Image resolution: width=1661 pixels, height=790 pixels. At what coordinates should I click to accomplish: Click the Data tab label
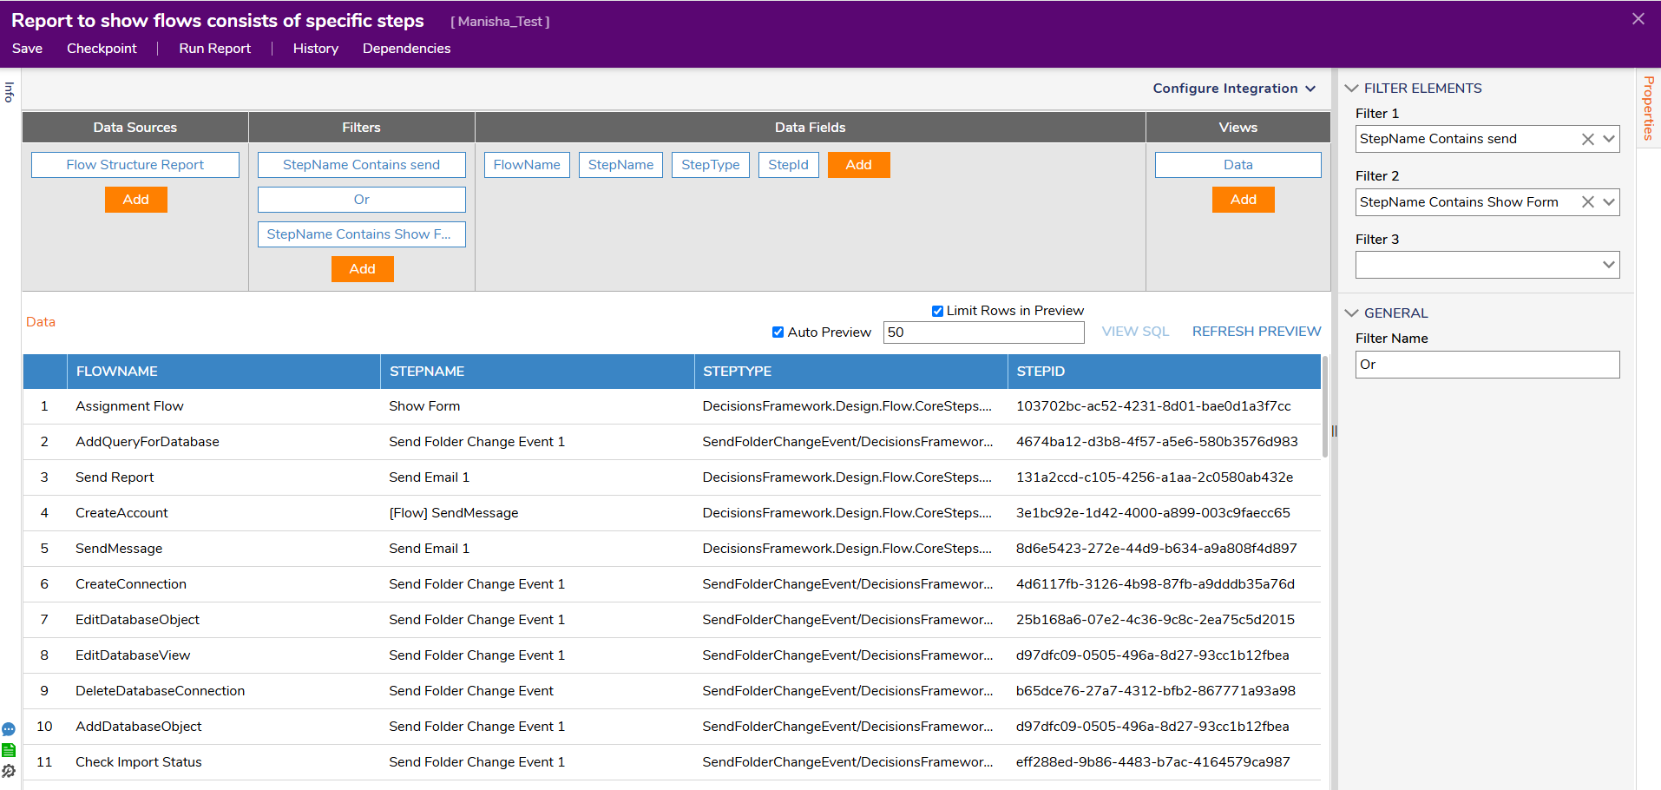pyautogui.click(x=41, y=322)
